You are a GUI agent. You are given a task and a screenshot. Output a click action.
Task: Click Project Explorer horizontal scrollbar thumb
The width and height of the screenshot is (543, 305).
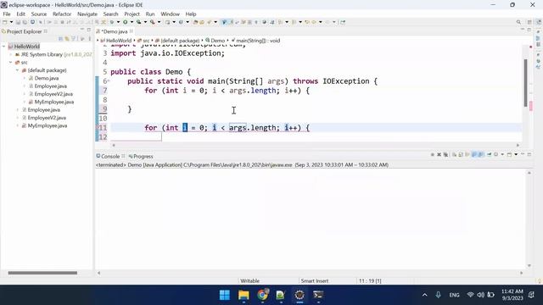tap(42, 273)
